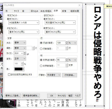Viewport: 112px width, 109px height.
Task: Switch to the 回り込み tab
Action: click(x=34, y=11)
